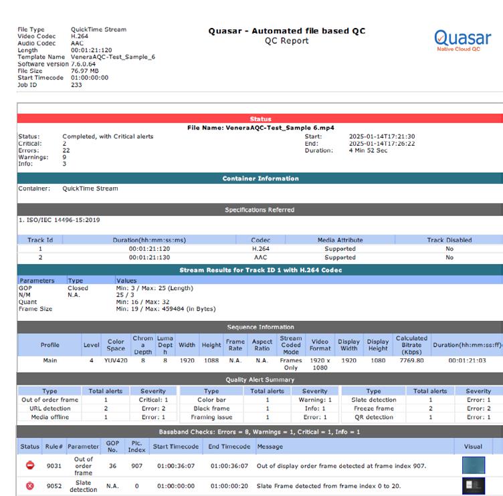Collapse the Specifications Referred section header
Image resolution: width=503 pixels, height=496 pixels.
(x=260, y=210)
